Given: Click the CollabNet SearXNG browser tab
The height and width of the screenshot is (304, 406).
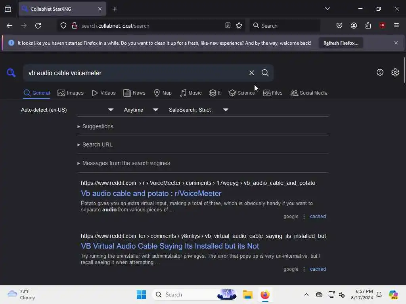Looking at the screenshot, I should click(62, 9).
